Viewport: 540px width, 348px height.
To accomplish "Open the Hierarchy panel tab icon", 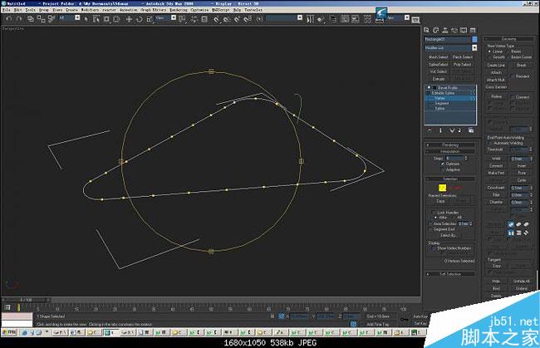I will [x=445, y=30].
